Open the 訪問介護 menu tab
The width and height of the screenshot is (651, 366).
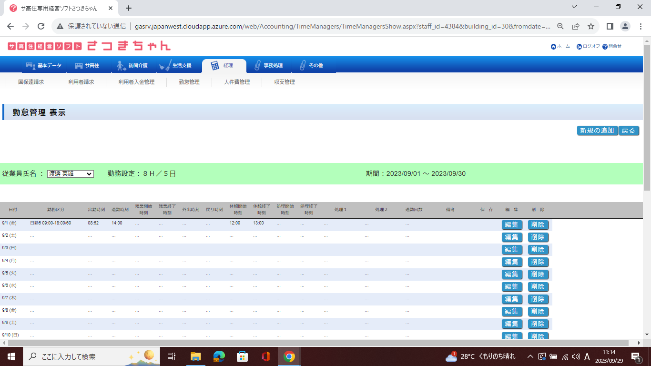pos(132,66)
